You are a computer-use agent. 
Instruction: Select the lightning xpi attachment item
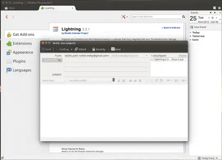tap(168, 59)
